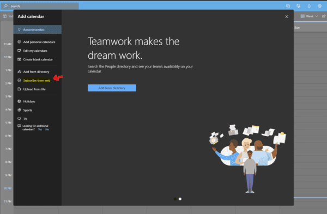Click the notification bell icon

[309, 6]
